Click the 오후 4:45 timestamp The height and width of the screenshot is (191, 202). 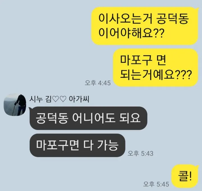(x=98, y=83)
